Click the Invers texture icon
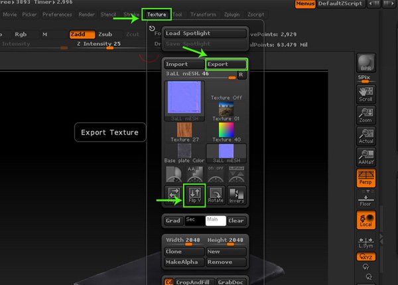Image resolution: width=398 pixels, height=285 pixels. tap(237, 195)
